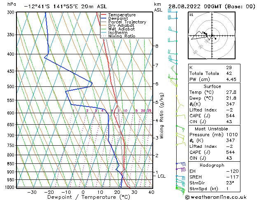Image resolution: width=259 pixels, height=200 pixels.
Task: Click the 300 hPa pressure axis label
Action: pos(12,12)
